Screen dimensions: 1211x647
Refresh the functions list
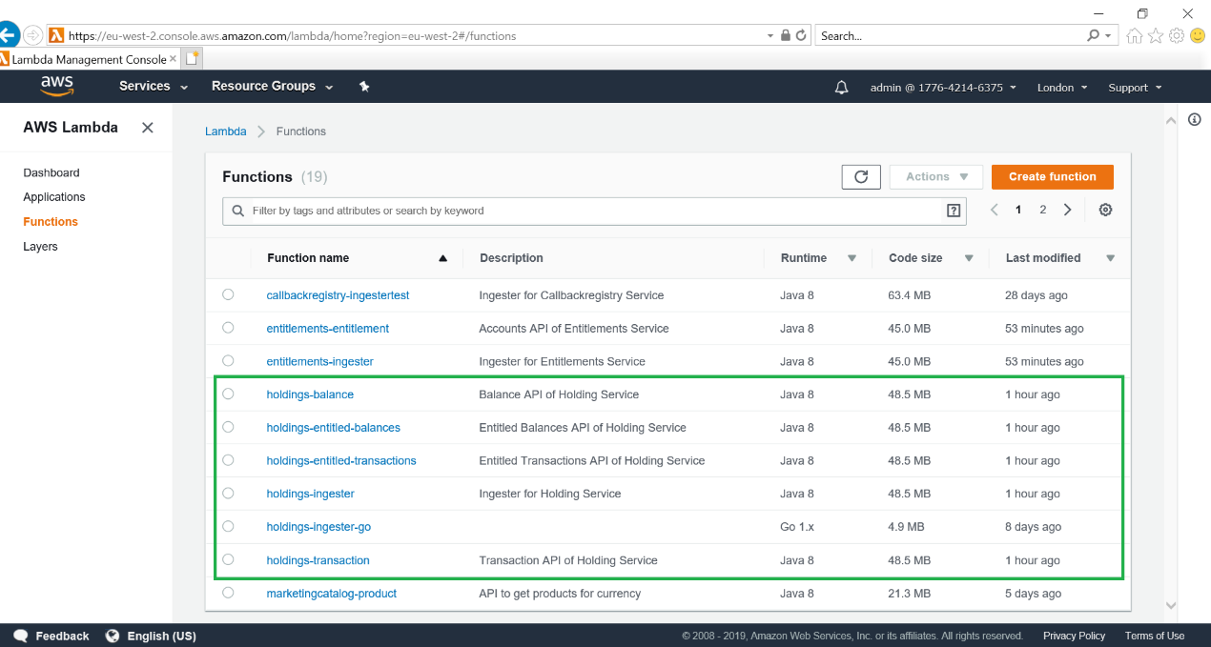pos(860,176)
